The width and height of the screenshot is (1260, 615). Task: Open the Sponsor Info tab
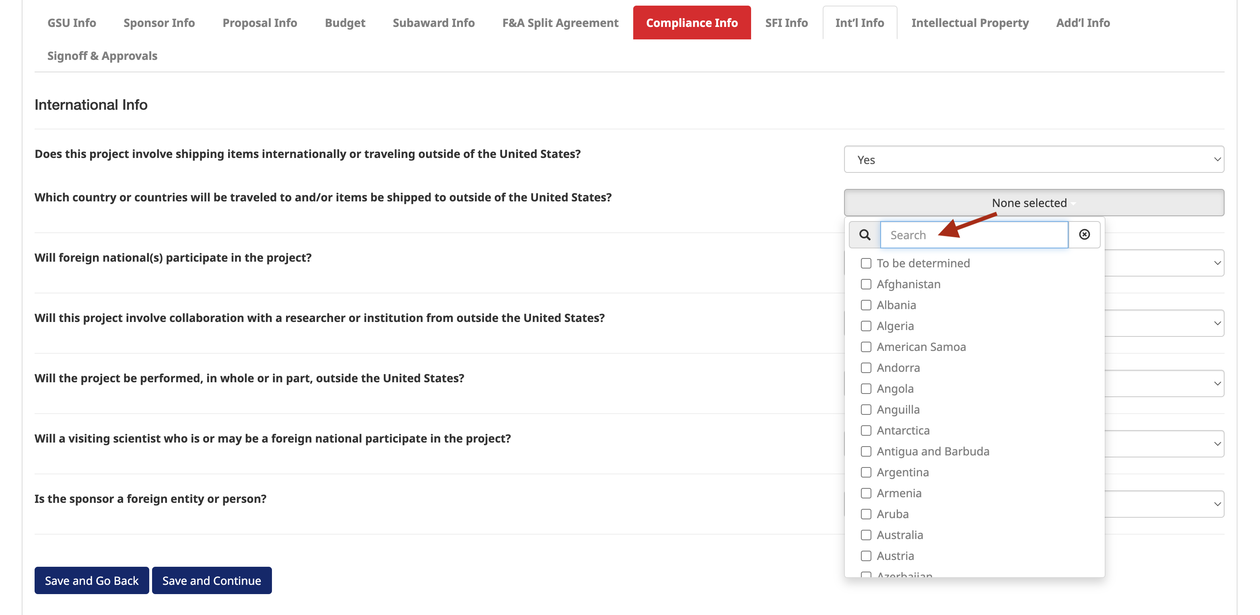click(159, 23)
